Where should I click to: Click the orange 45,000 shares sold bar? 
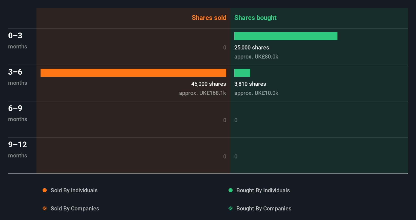click(133, 73)
